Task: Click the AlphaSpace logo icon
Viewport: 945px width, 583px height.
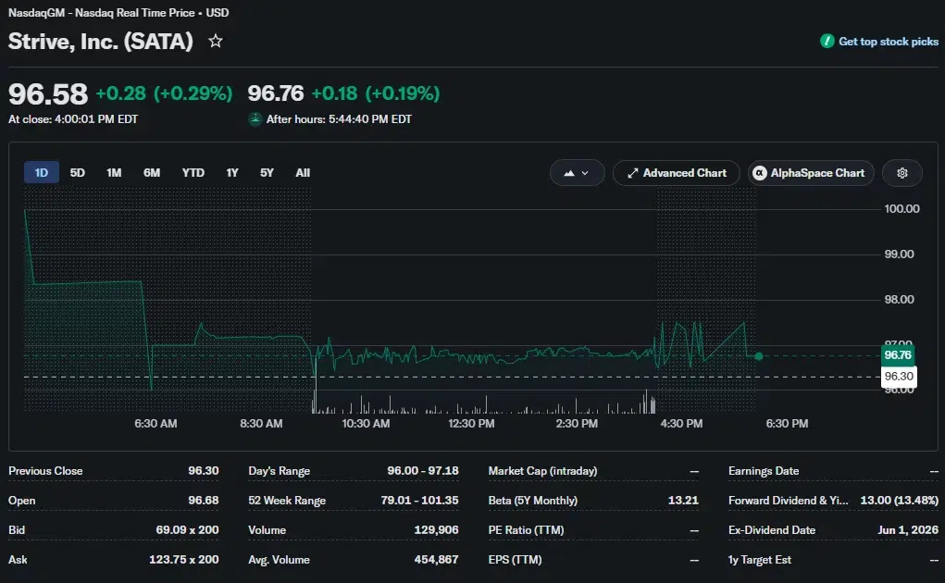Action: point(759,173)
